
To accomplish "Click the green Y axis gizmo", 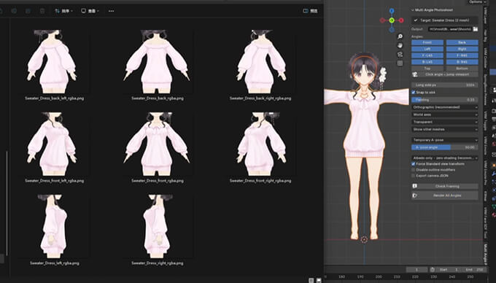I will pyautogui.click(x=392, y=20).
